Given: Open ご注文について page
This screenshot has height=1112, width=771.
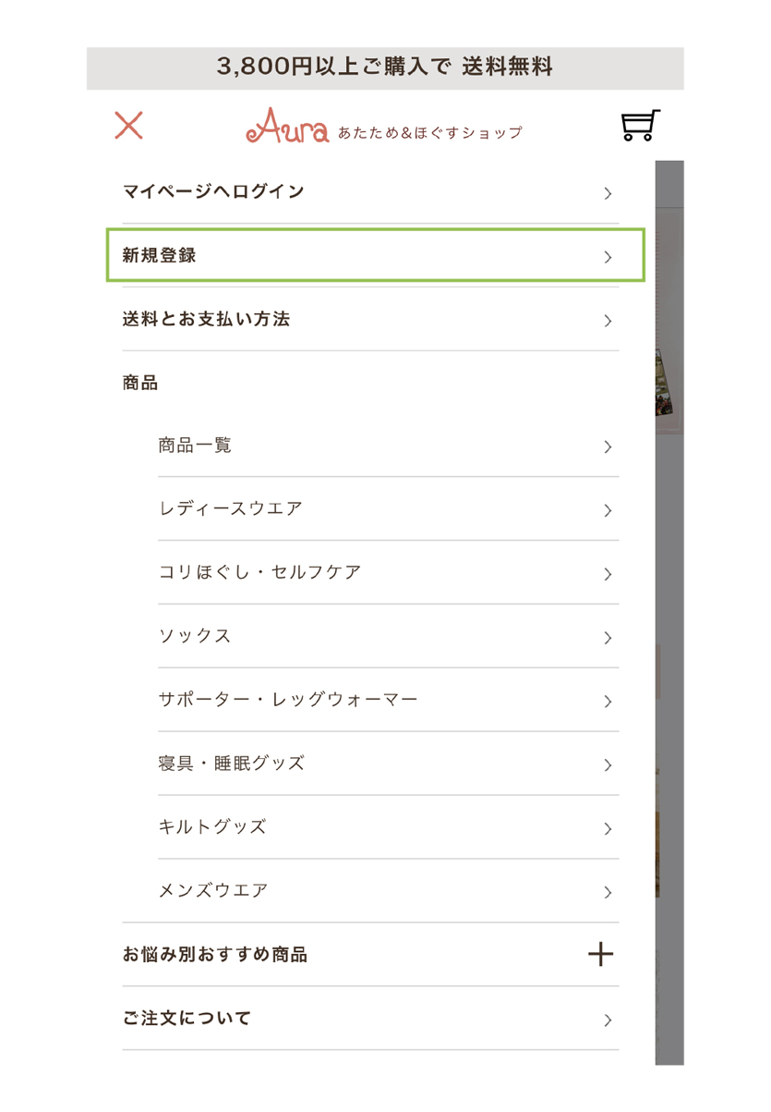Looking at the screenshot, I should (370, 1019).
